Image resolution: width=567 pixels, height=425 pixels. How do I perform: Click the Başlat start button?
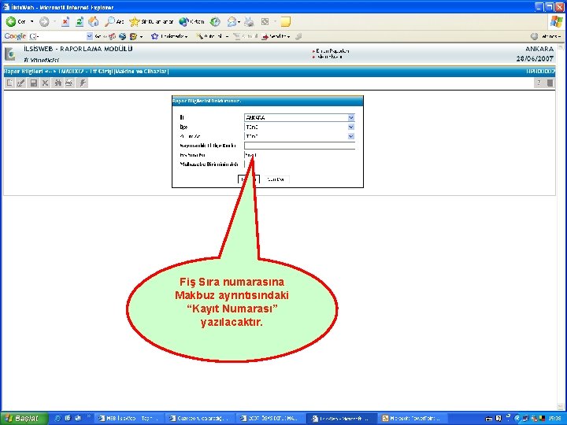[x=24, y=418]
